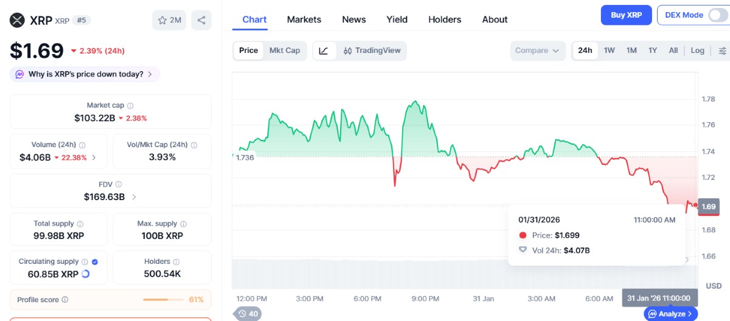Set chart range to 1M
This screenshot has height=321, width=730.
point(631,50)
